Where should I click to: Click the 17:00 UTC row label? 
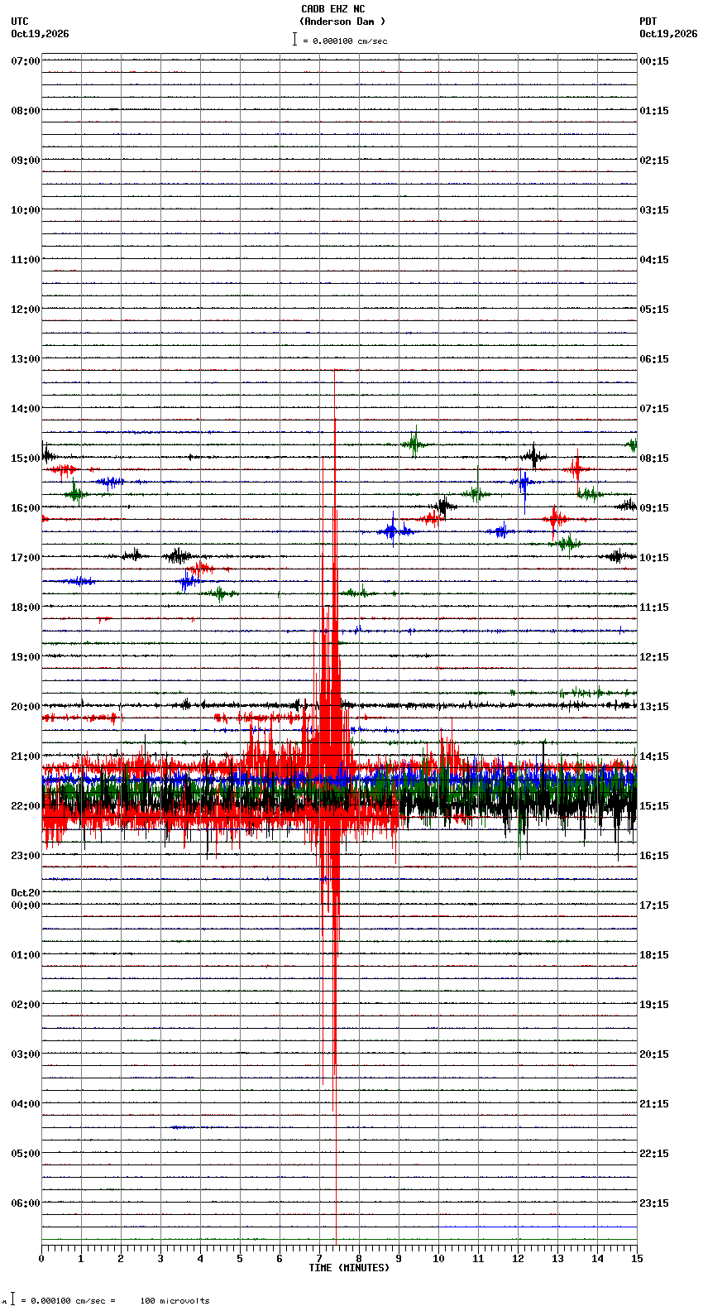26,558
